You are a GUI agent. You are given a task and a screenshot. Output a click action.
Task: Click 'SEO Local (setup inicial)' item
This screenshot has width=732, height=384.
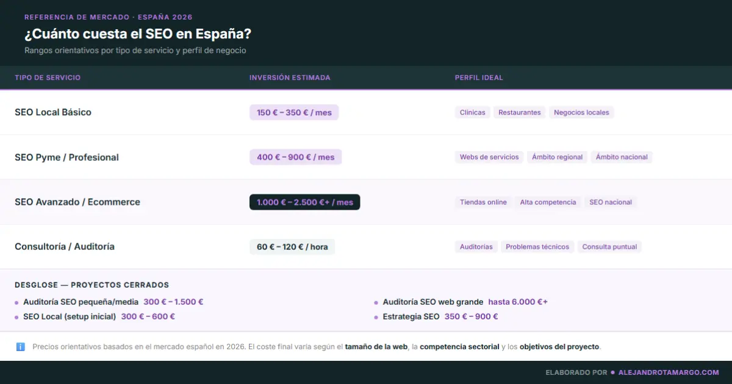(70, 316)
